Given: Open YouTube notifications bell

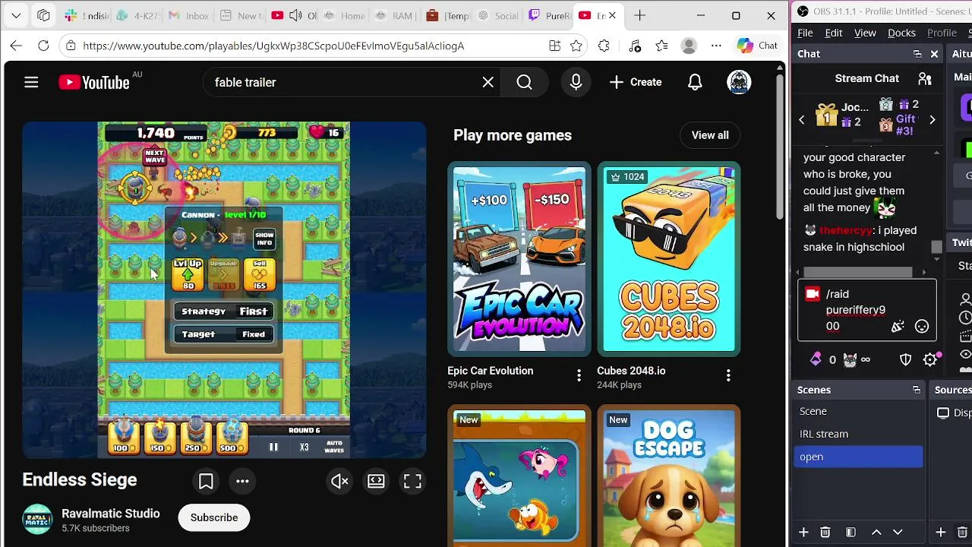Looking at the screenshot, I should [695, 82].
